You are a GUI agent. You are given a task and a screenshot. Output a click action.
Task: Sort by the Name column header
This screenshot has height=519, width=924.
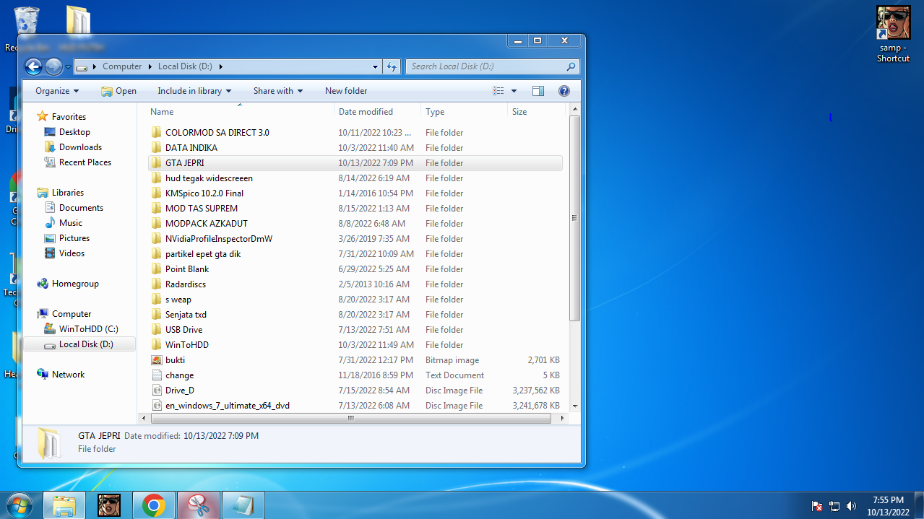click(x=241, y=112)
